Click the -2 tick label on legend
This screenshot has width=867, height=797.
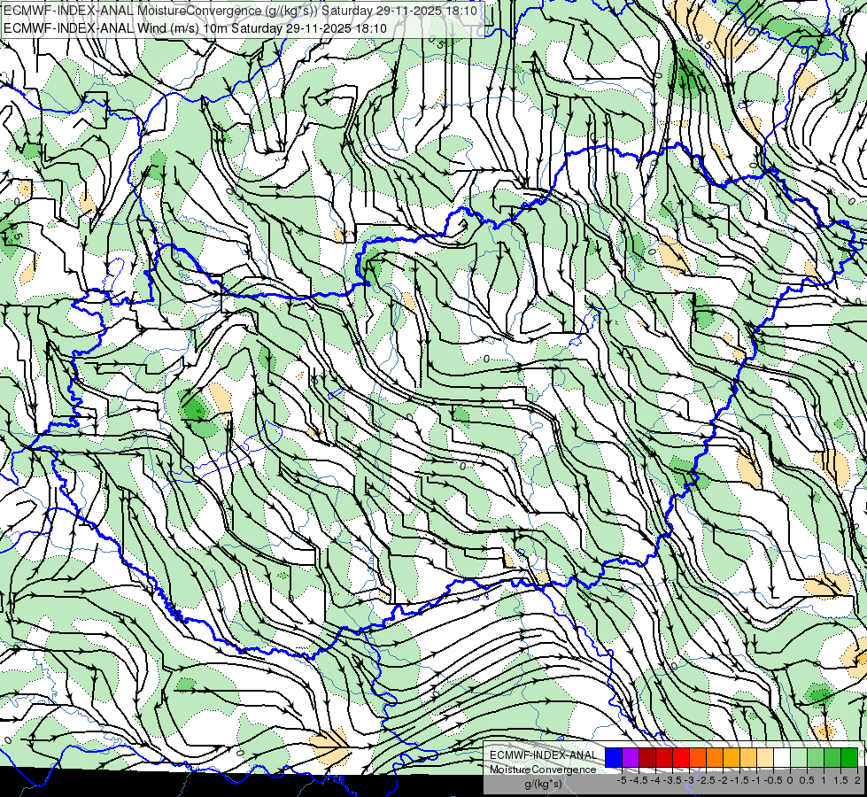point(723,780)
